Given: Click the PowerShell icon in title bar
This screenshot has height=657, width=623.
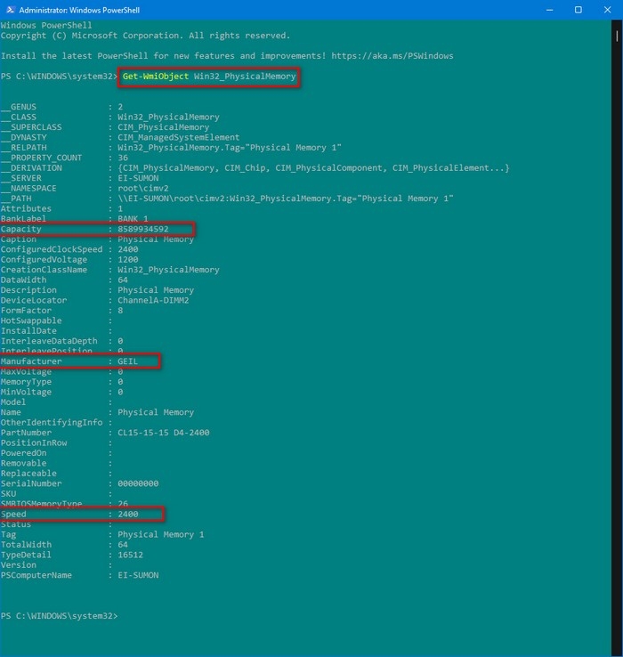Looking at the screenshot, I should click(x=10, y=10).
